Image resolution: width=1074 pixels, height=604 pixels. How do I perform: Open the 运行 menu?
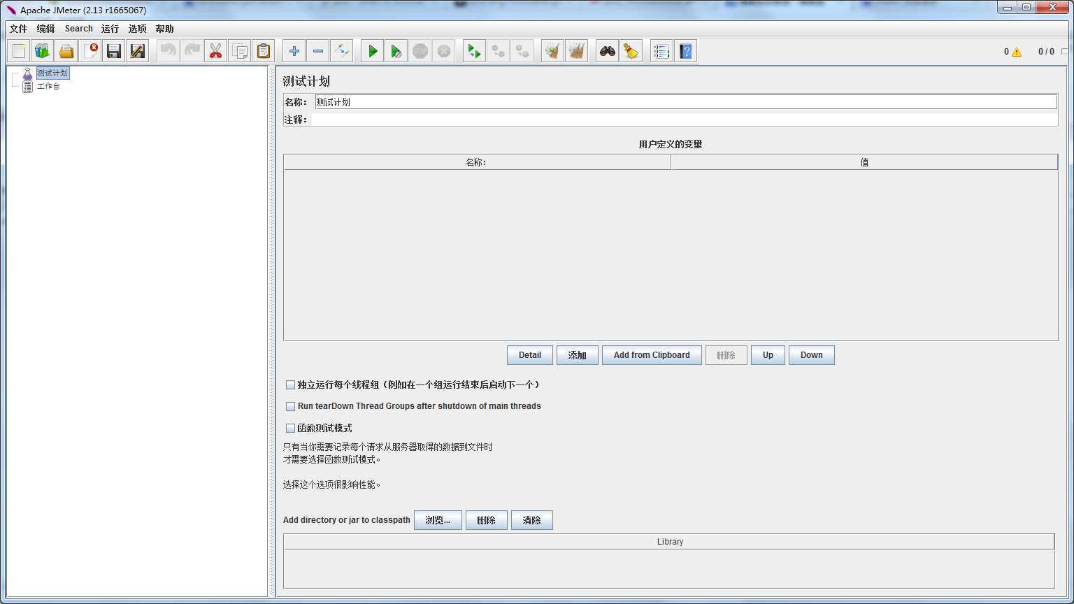click(x=110, y=29)
